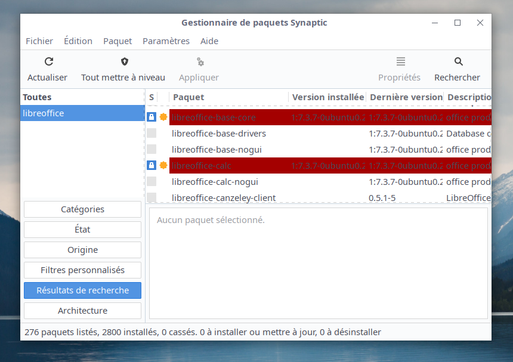Screen dimensions: 513x362
Task: Select the libreoffice-canzeley-client package row
Action: click(x=224, y=197)
